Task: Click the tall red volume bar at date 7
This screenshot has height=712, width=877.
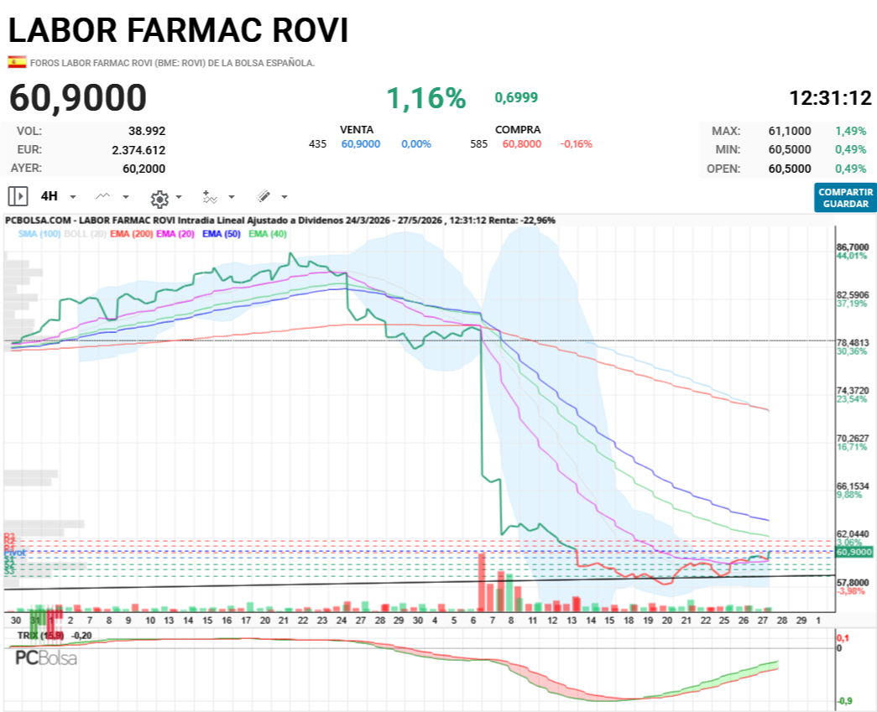Action: (x=481, y=582)
